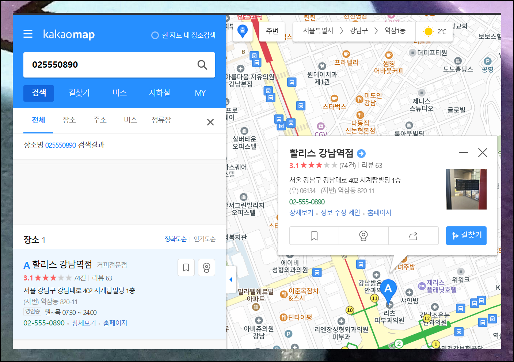The width and height of the screenshot is (514, 362).
Task: Click the search field containing 025550890
Action: (119, 65)
